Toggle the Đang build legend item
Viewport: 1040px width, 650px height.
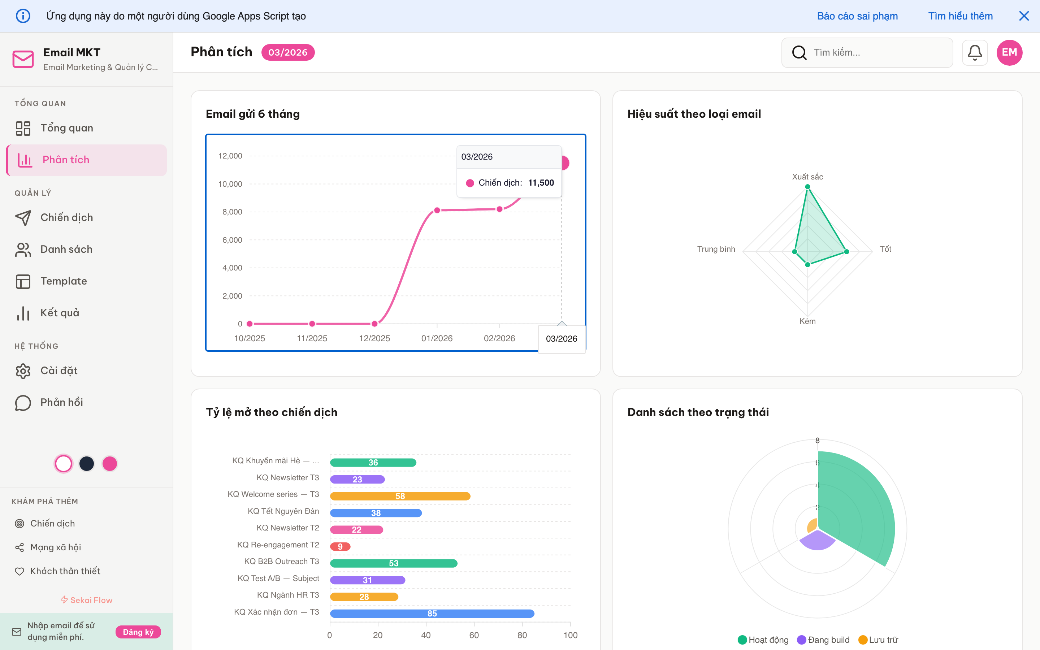(823, 640)
